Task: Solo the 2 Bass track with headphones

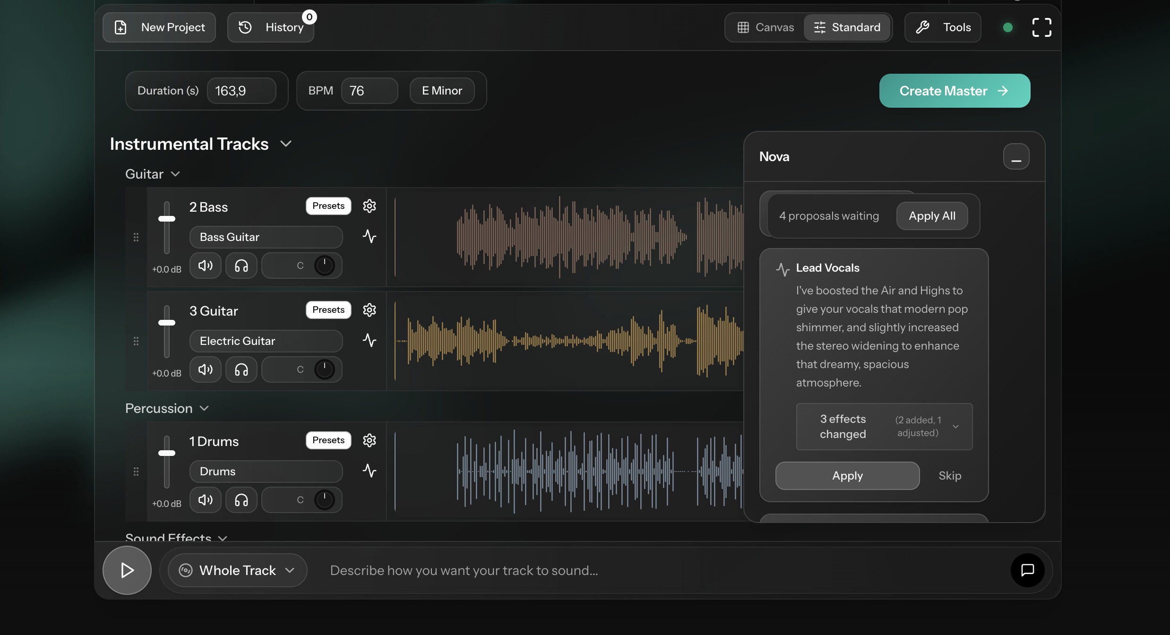Action: (241, 266)
